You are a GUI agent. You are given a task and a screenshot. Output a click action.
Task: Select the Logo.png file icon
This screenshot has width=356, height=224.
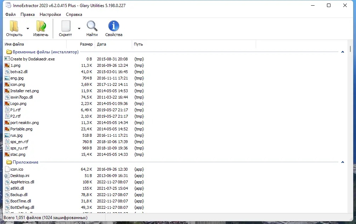click(x=7, y=104)
